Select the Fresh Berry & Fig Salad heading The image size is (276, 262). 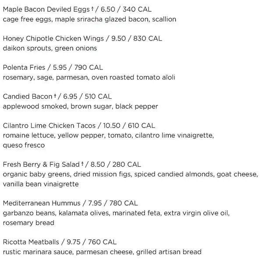(x=41, y=165)
